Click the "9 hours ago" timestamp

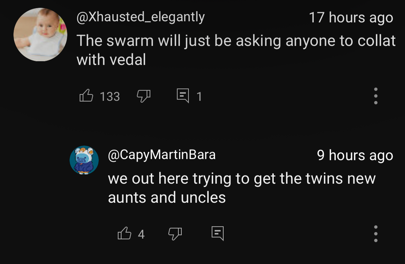(x=355, y=155)
